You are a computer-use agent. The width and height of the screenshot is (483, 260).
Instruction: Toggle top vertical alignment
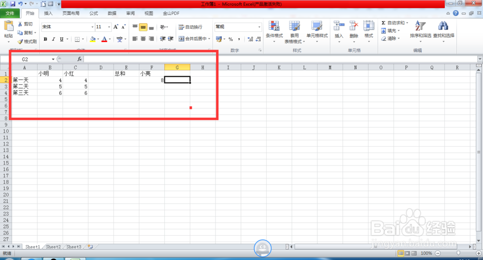135,27
